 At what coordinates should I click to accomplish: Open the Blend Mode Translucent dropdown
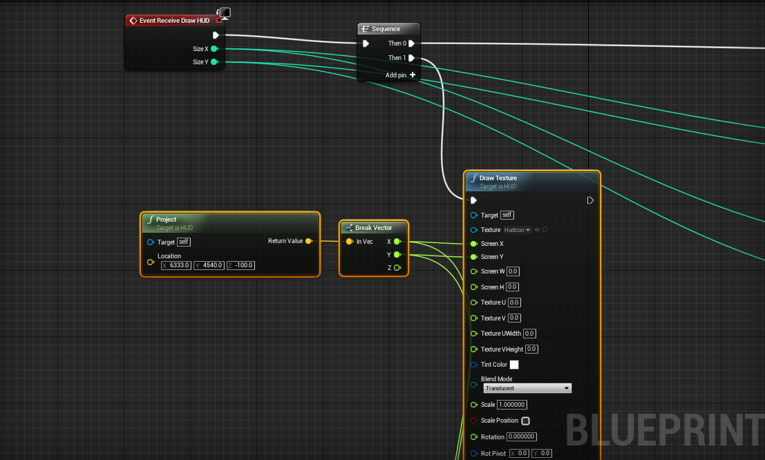(527, 388)
